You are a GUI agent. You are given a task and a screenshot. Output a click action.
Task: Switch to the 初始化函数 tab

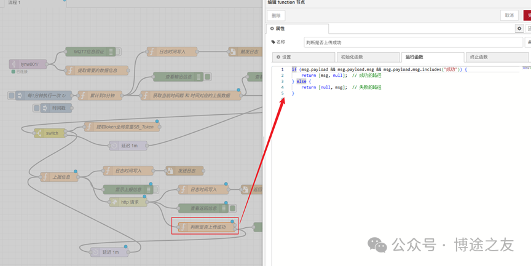tap(368, 57)
